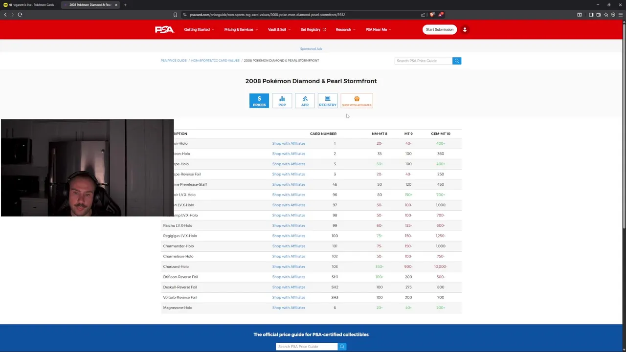The image size is (626, 352).
Task: Focus the footer Search PSA Price Guide field
Action: (307, 347)
